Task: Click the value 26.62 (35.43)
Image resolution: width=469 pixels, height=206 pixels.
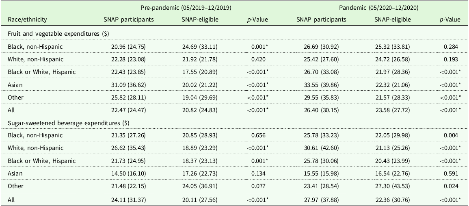Action: tap(128, 147)
